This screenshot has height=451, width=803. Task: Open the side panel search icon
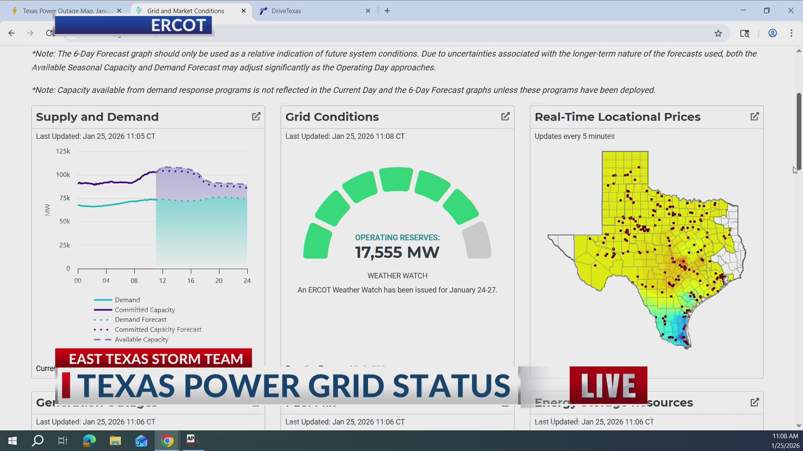[x=744, y=33]
